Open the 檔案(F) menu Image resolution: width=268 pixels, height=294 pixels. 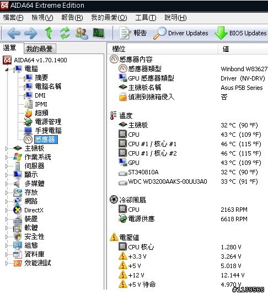click(13, 18)
